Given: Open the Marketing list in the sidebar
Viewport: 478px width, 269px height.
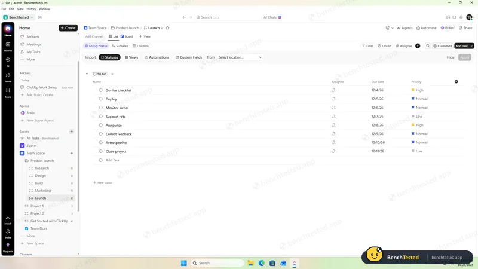Looking at the screenshot, I should click(42, 191).
